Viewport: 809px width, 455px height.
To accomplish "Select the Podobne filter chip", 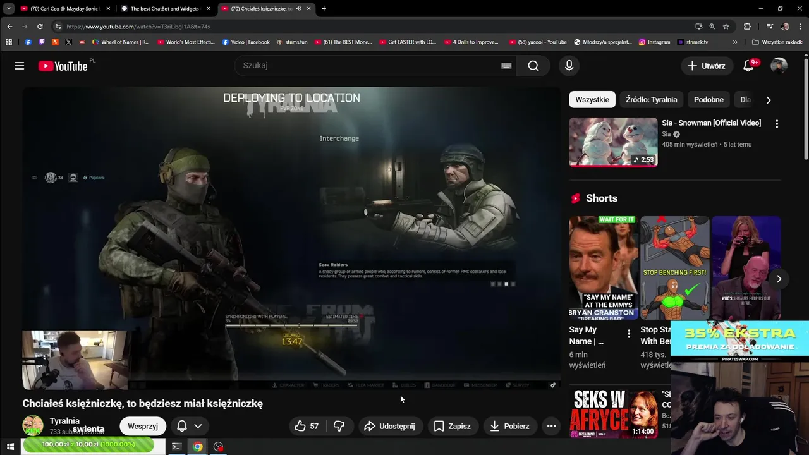I will click(709, 99).
